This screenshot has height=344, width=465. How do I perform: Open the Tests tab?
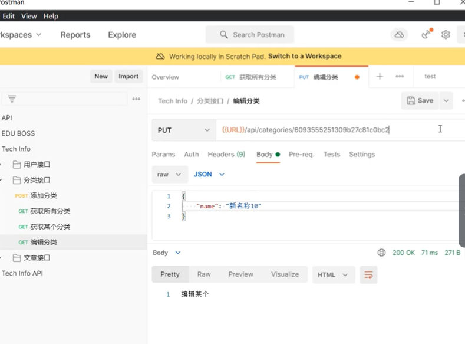[x=332, y=155]
